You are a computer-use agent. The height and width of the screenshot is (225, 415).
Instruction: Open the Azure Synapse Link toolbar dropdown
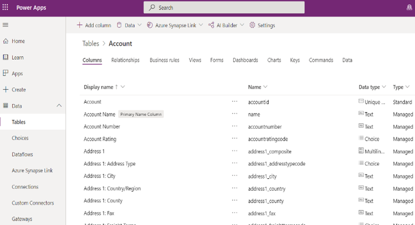coord(175,25)
